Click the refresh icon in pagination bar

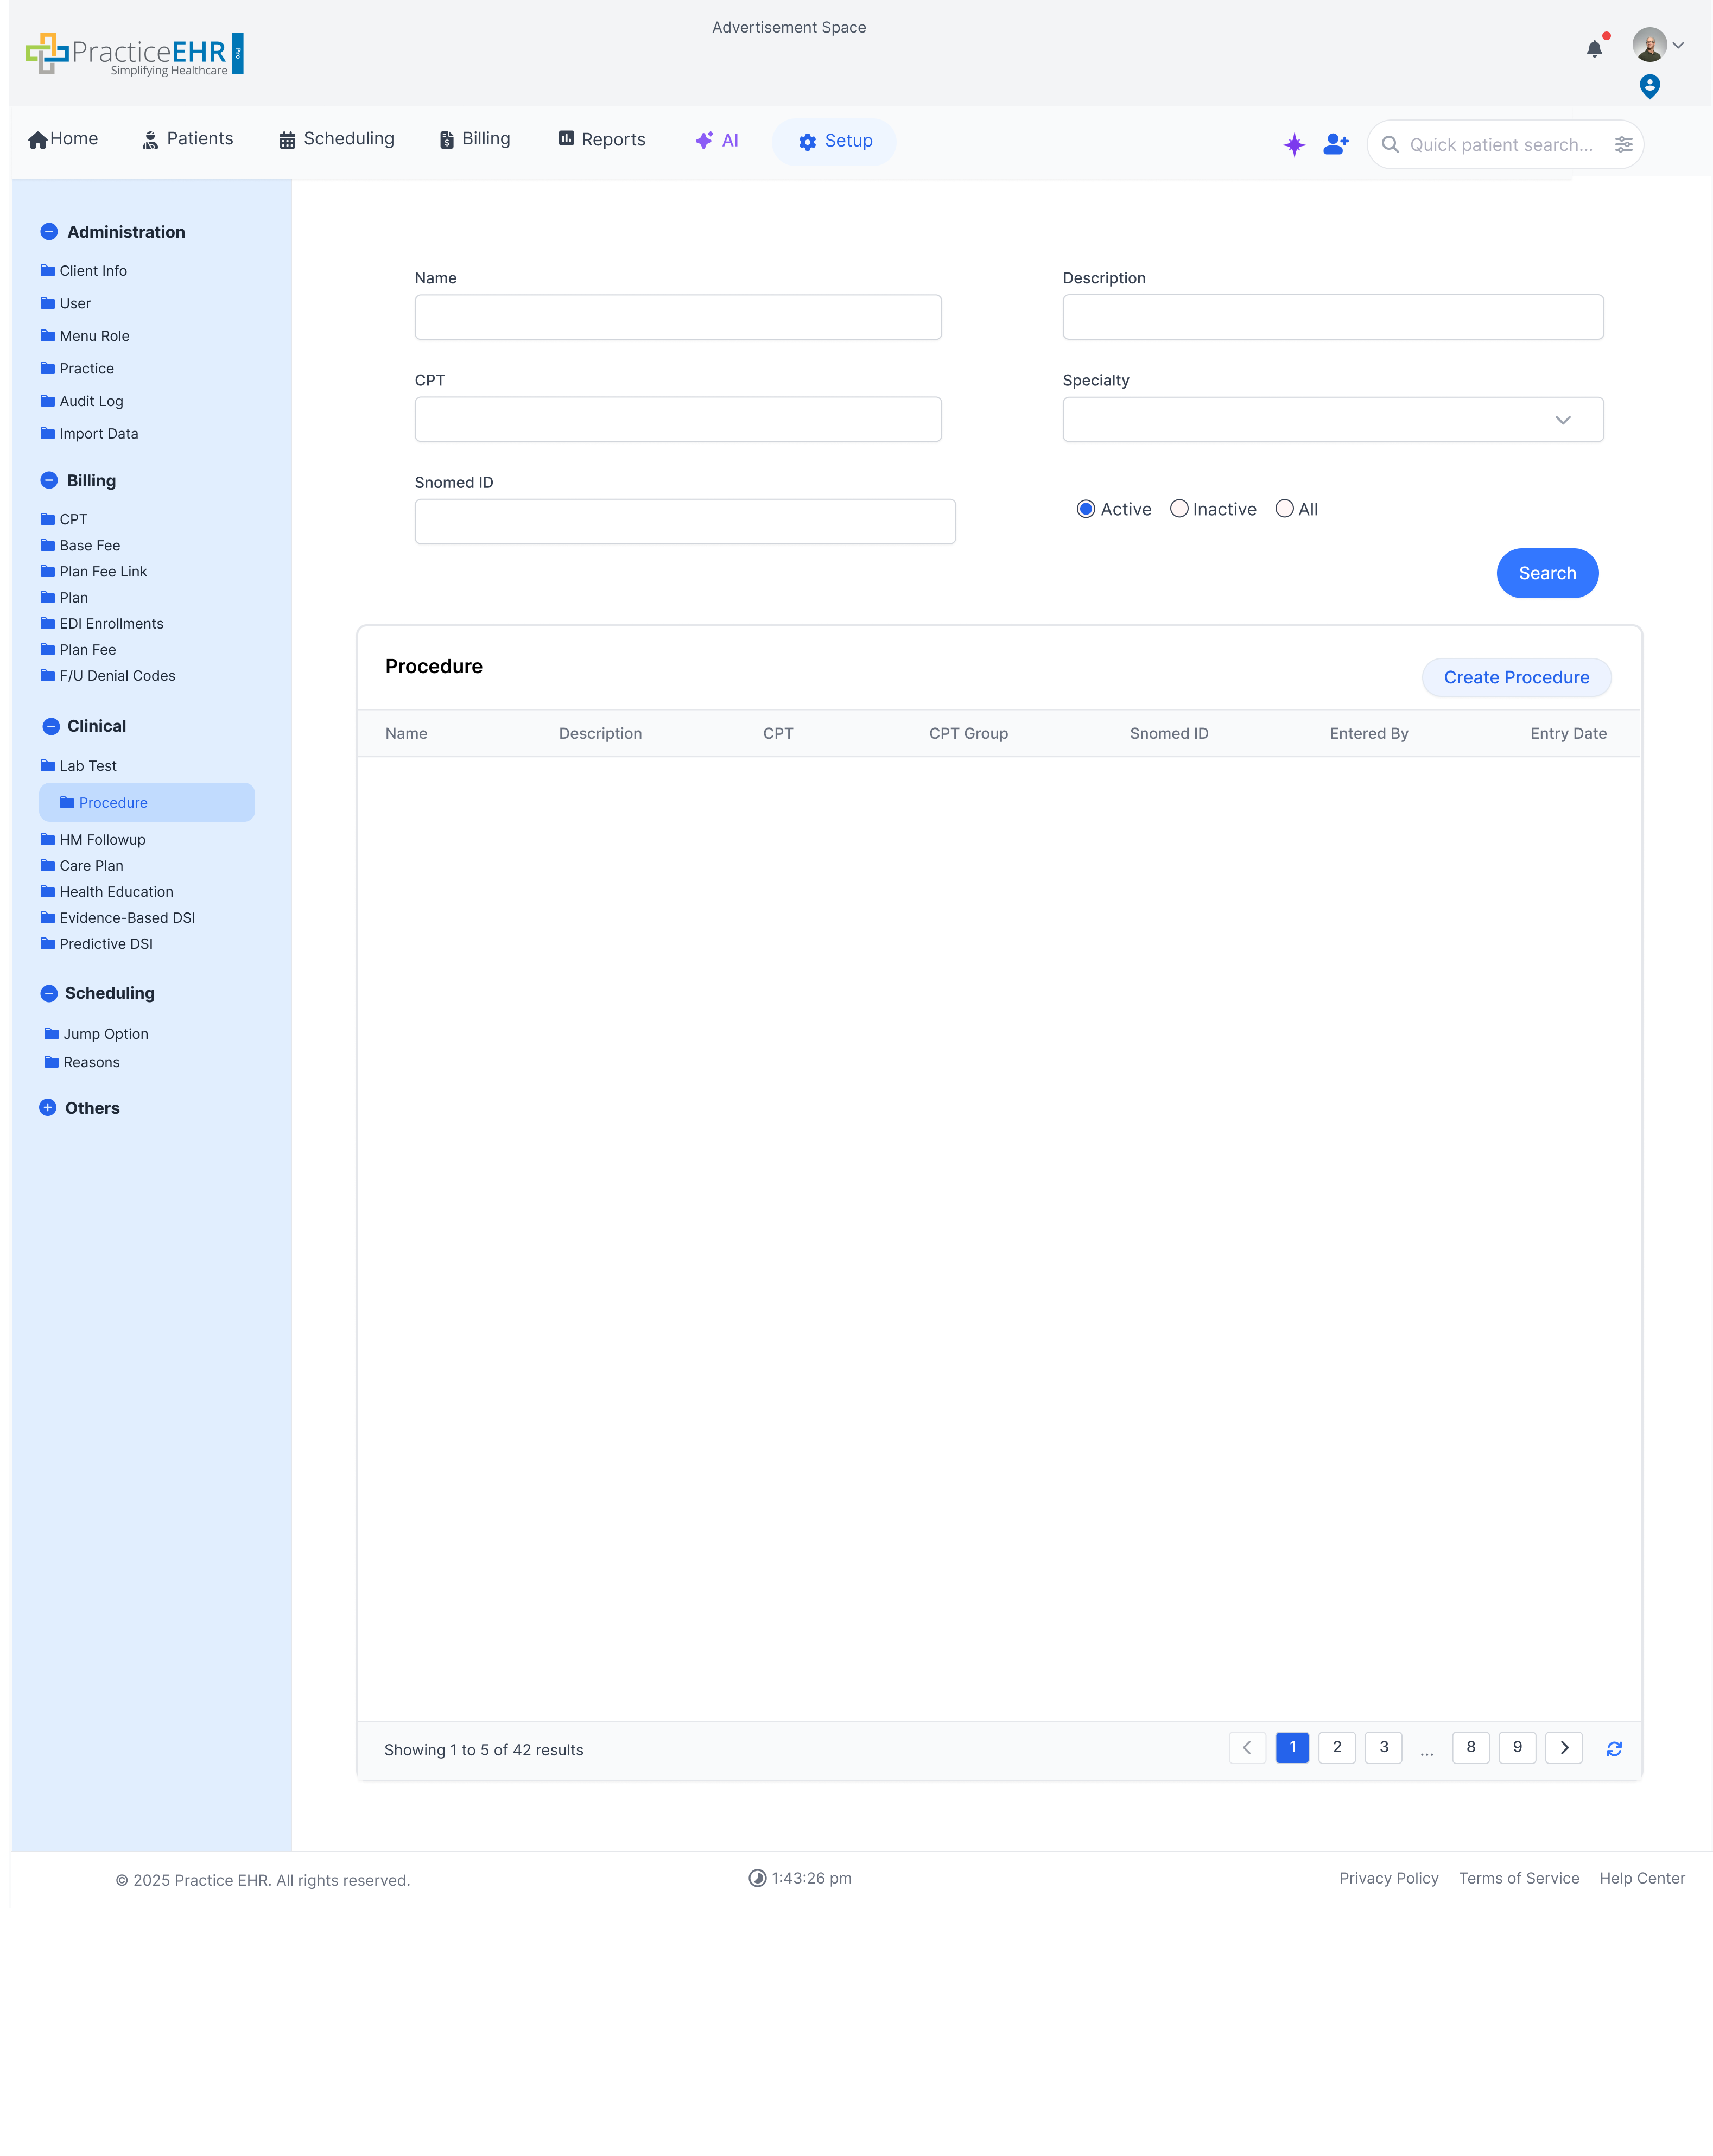[1614, 1749]
